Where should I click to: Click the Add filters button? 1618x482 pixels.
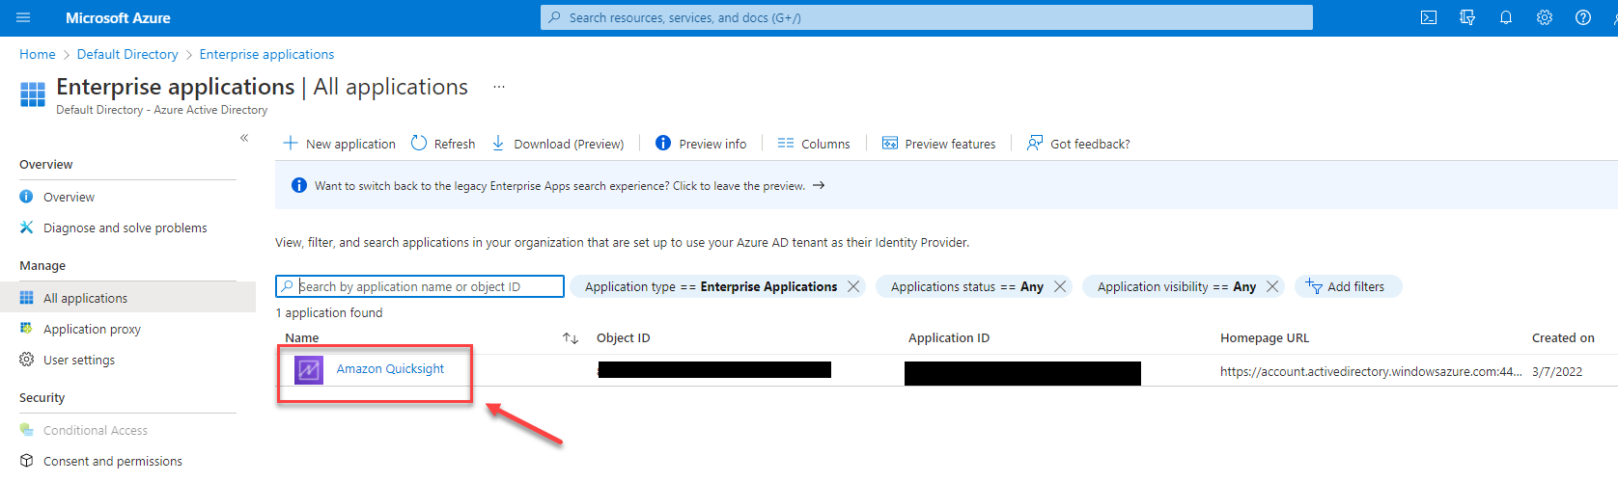[x=1347, y=286]
